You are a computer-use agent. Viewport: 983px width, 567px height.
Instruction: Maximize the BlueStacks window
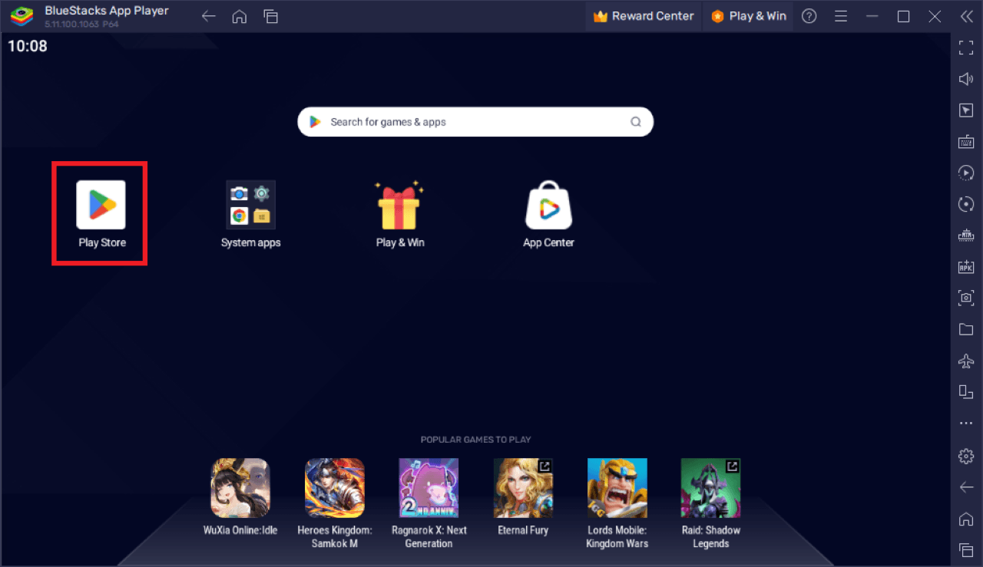(904, 16)
